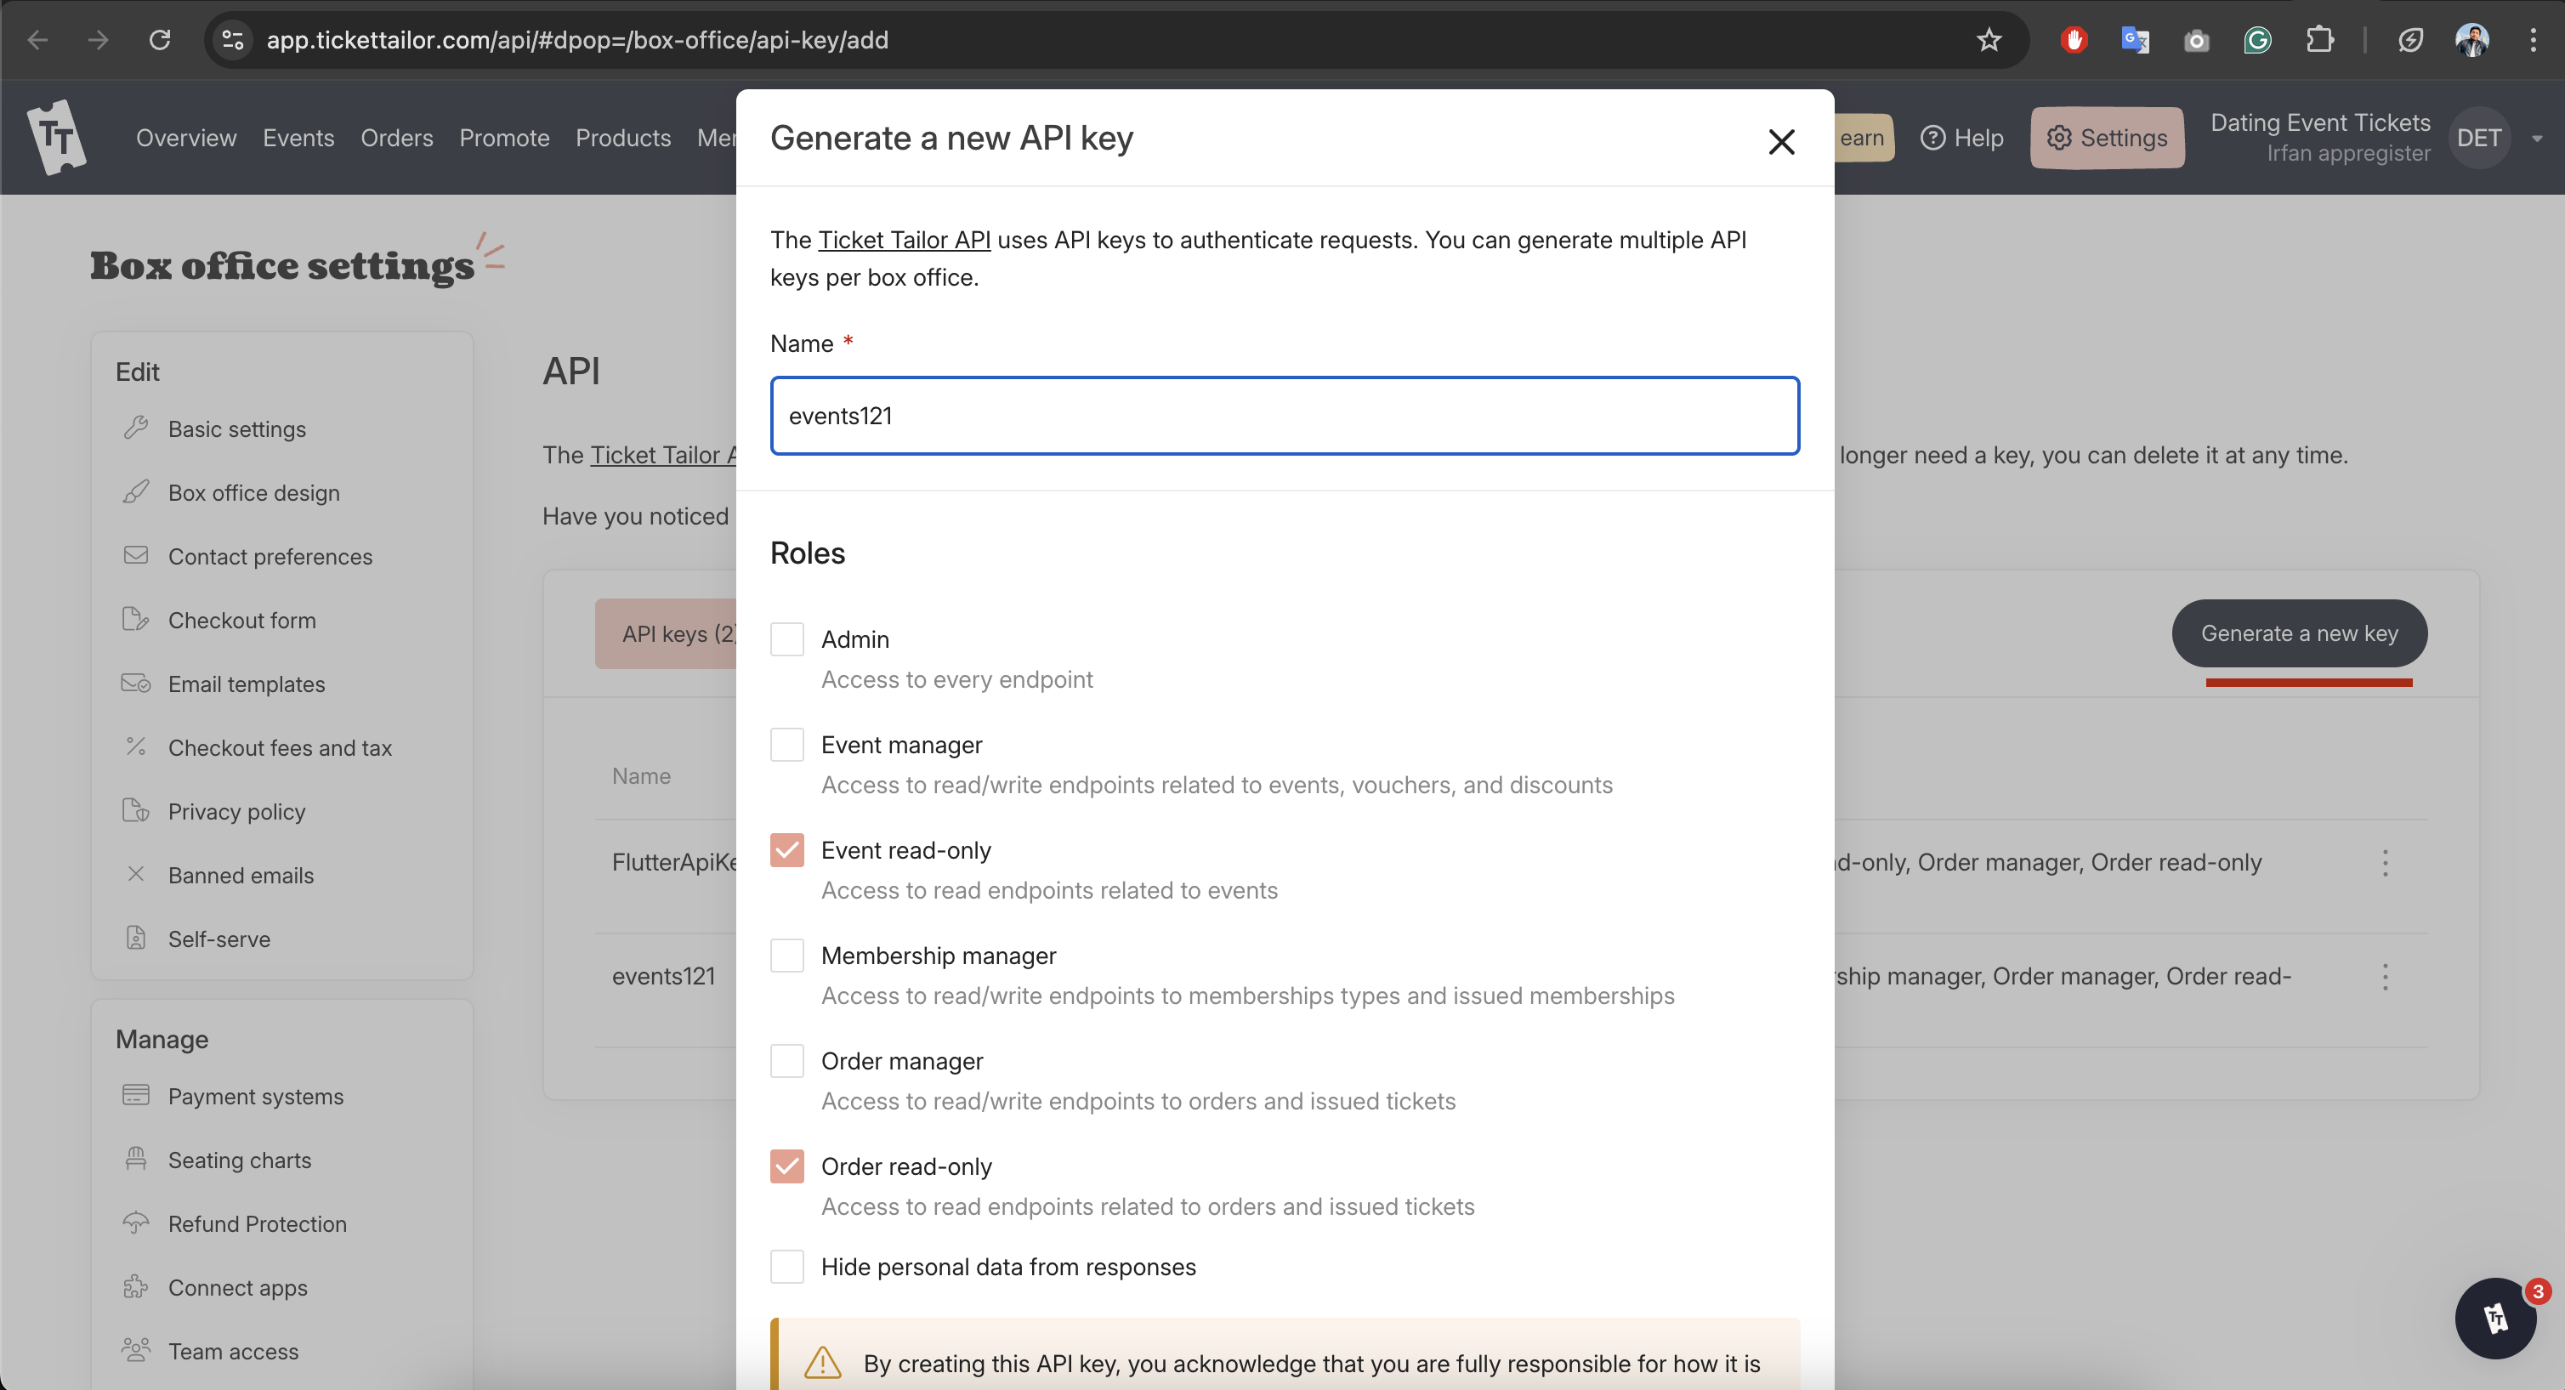
Task: Click the Refund Protection umbrella icon
Action: pos(138,1223)
